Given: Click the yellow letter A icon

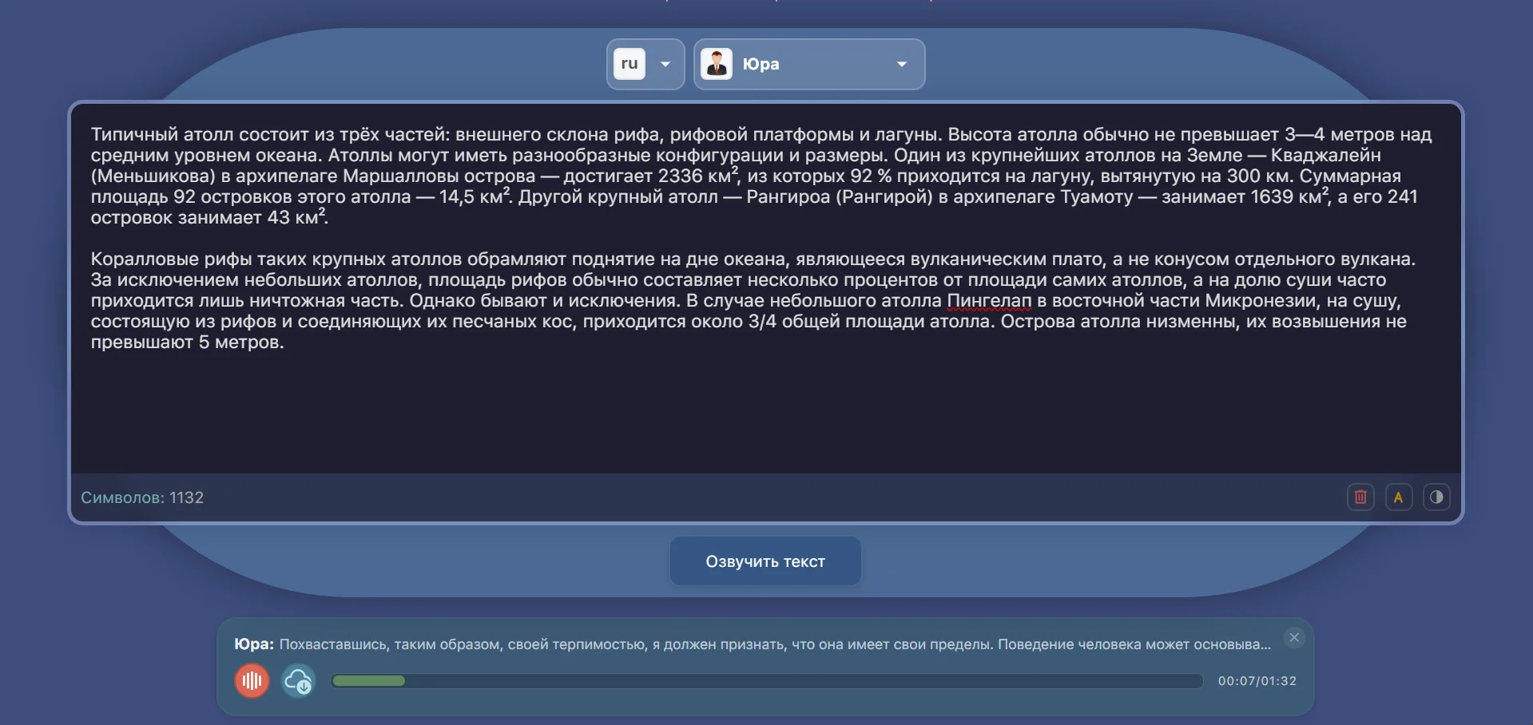Looking at the screenshot, I should (1398, 497).
